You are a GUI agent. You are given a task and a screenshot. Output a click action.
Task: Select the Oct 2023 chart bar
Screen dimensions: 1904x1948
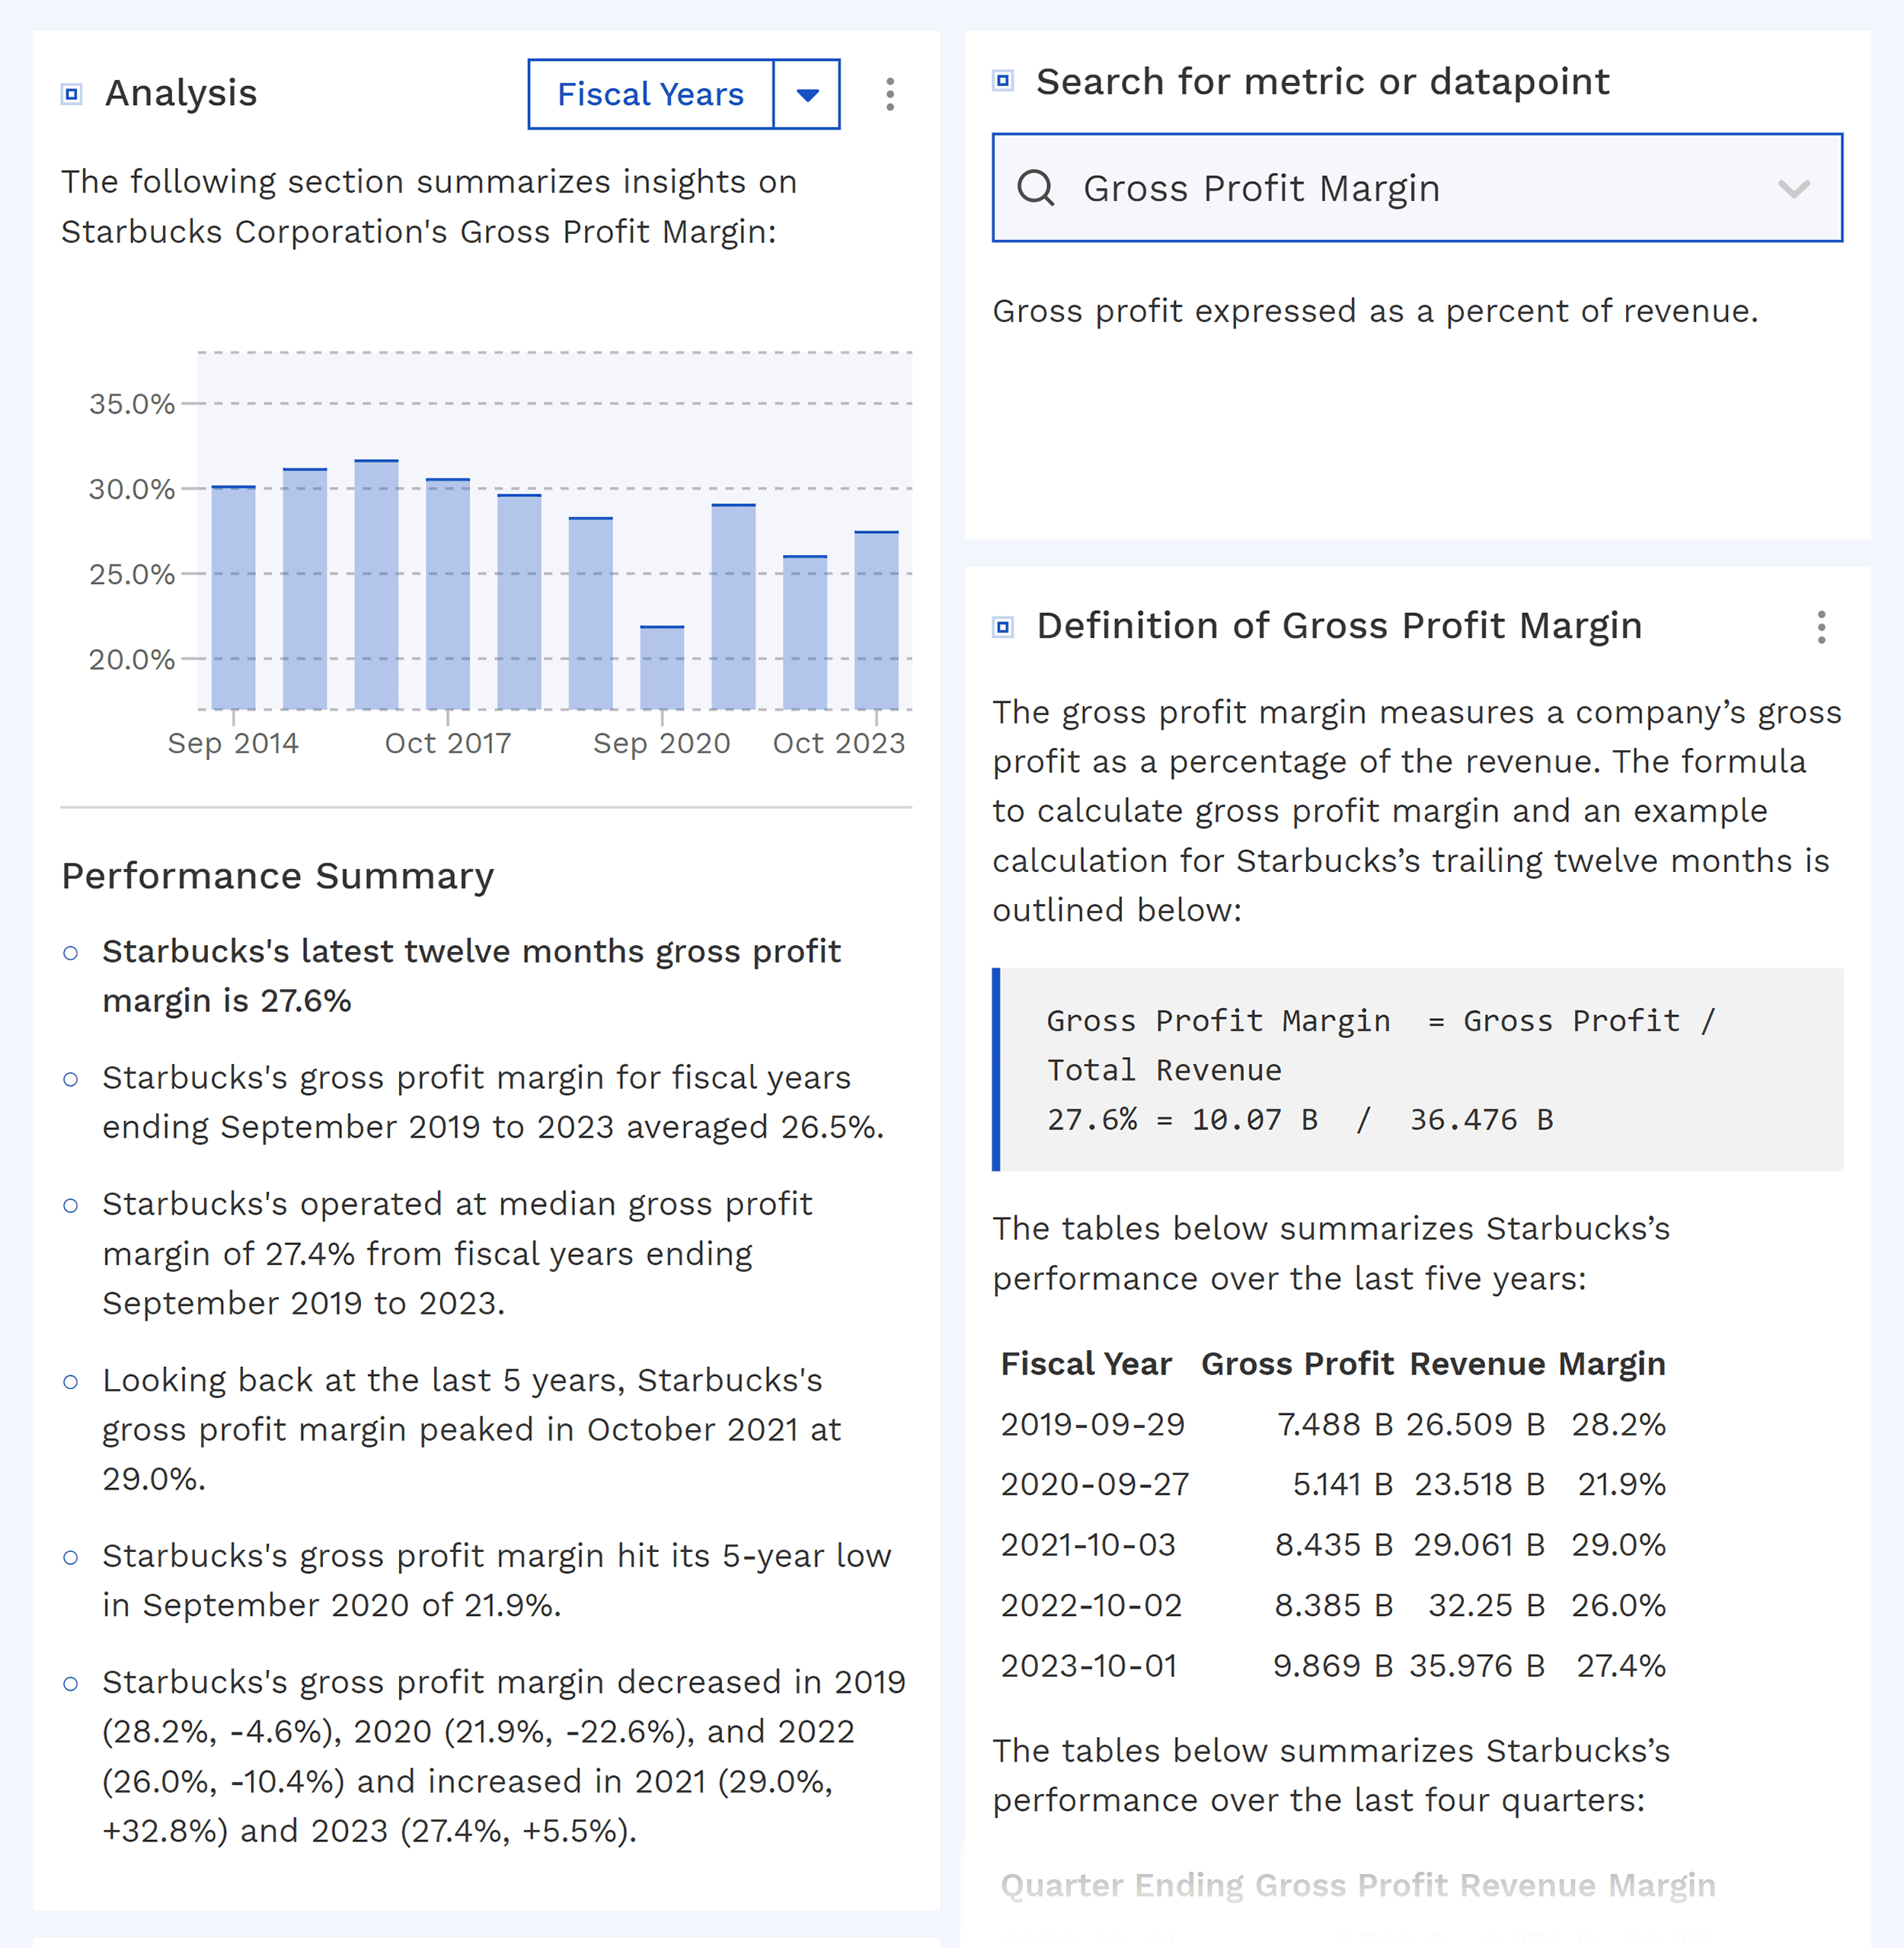tap(876, 620)
